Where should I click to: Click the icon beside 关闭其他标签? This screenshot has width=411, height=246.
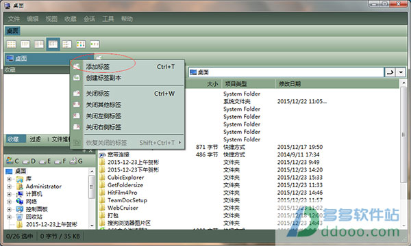pos(76,105)
